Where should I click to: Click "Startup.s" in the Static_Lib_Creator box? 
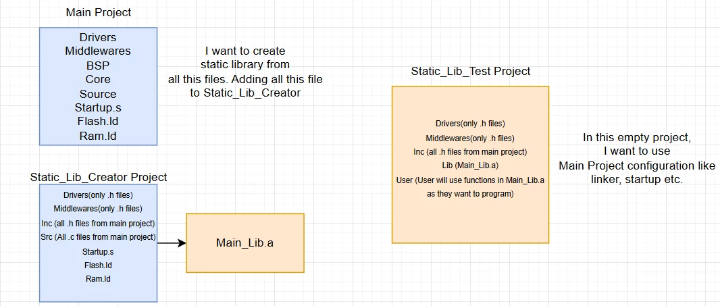pyautogui.click(x=98, y=252)
